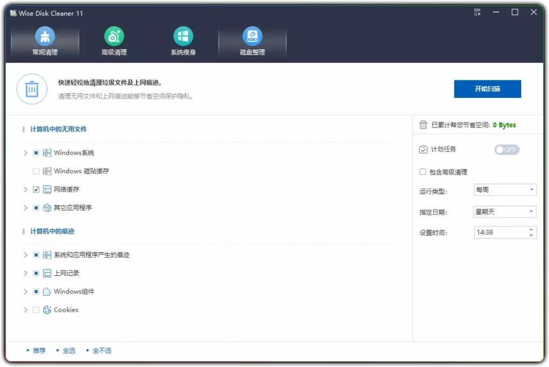The height and width of the screenshot is (367, 549).
Task: Collapse options under 其它应用程序
Action: (25, 207)
